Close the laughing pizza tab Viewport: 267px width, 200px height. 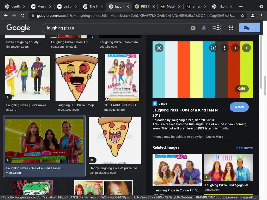pos(128,7)
